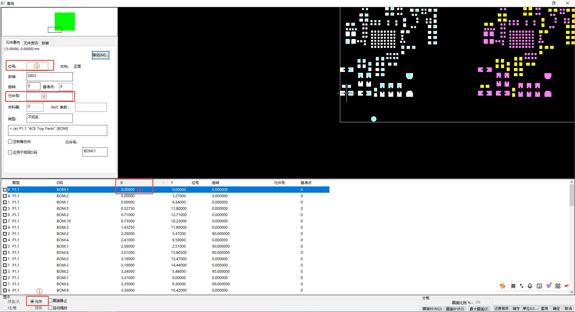575x312 pixels.
Task: Toggle the Sogou 英 language mode
Action: click(x=513, y=286)
